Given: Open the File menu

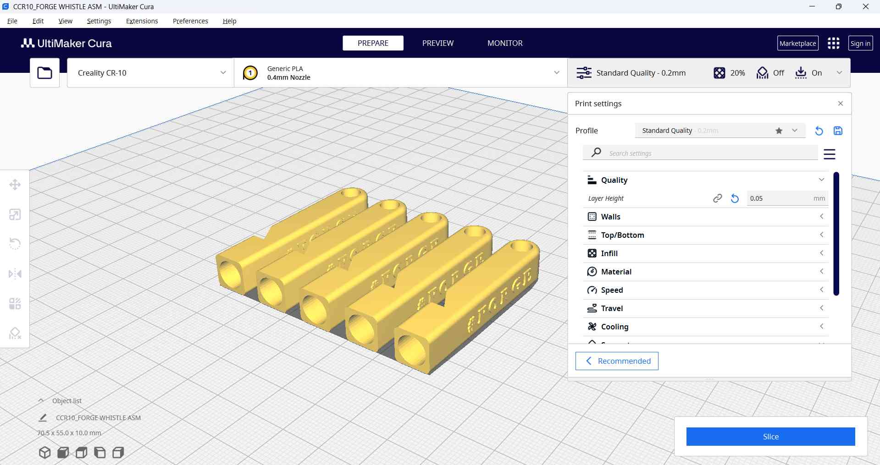Looking at the screenshot, I should point(12,21).
